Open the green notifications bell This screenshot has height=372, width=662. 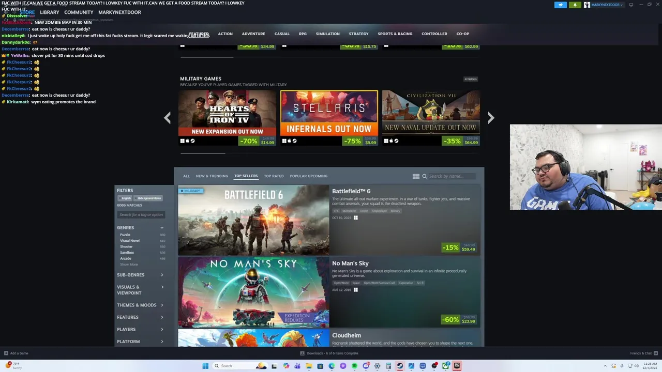575,5
